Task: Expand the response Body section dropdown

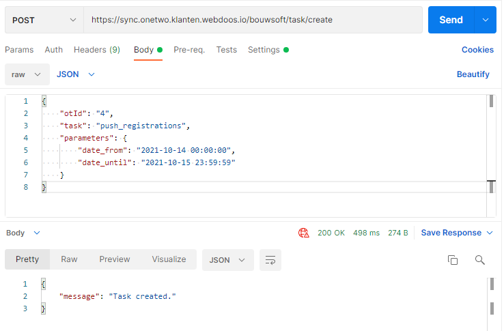Action: (x=23, y=233)
